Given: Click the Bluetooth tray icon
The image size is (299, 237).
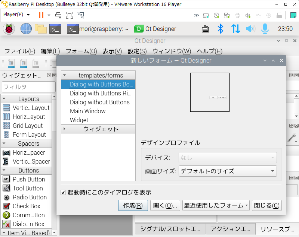Looking at the screenshot, I should pos(221,29).
